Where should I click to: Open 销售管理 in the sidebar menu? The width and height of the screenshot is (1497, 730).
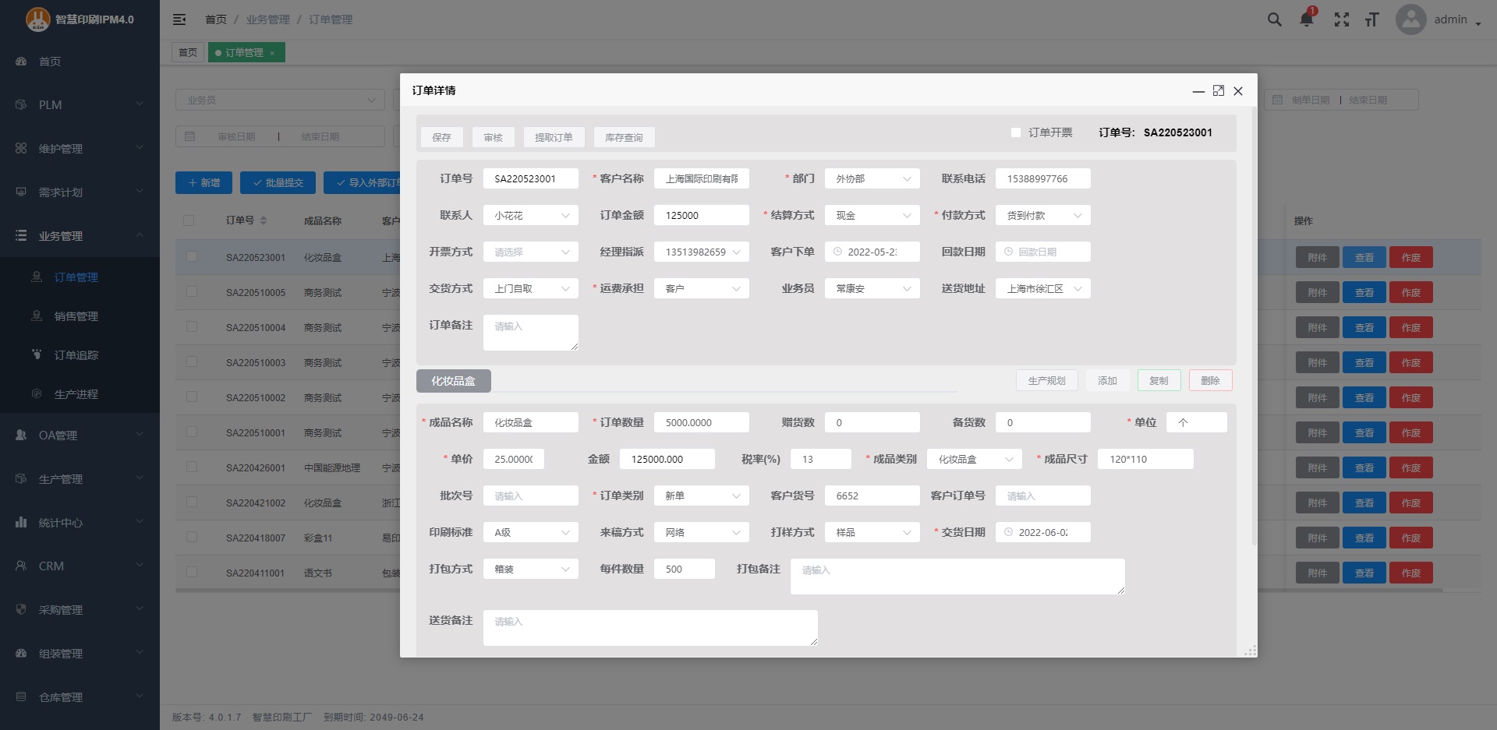point(76,316)
